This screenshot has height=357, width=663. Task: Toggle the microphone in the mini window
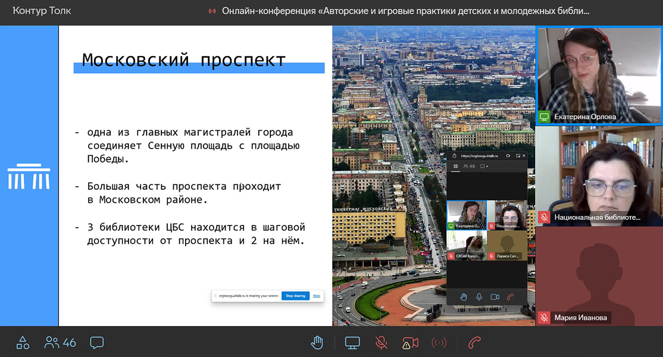tap(479, 296)
